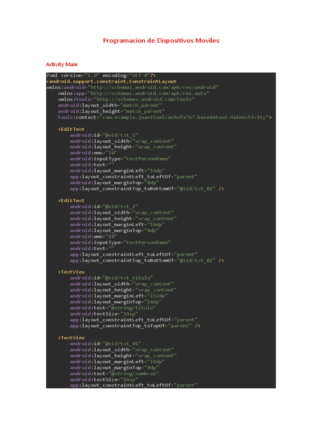Click the title Programacion de Dispositivos Moviles
The width and height of the screenshot is (322, 429).
point(161,41)
